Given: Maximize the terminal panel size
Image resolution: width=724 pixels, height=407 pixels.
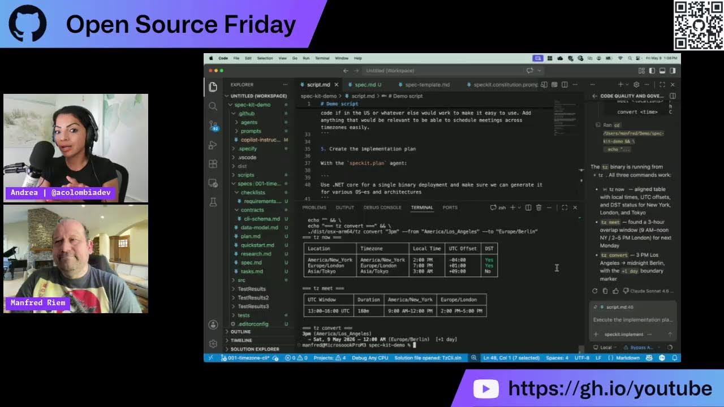Looking at the screenshot, I should (564, 207).
